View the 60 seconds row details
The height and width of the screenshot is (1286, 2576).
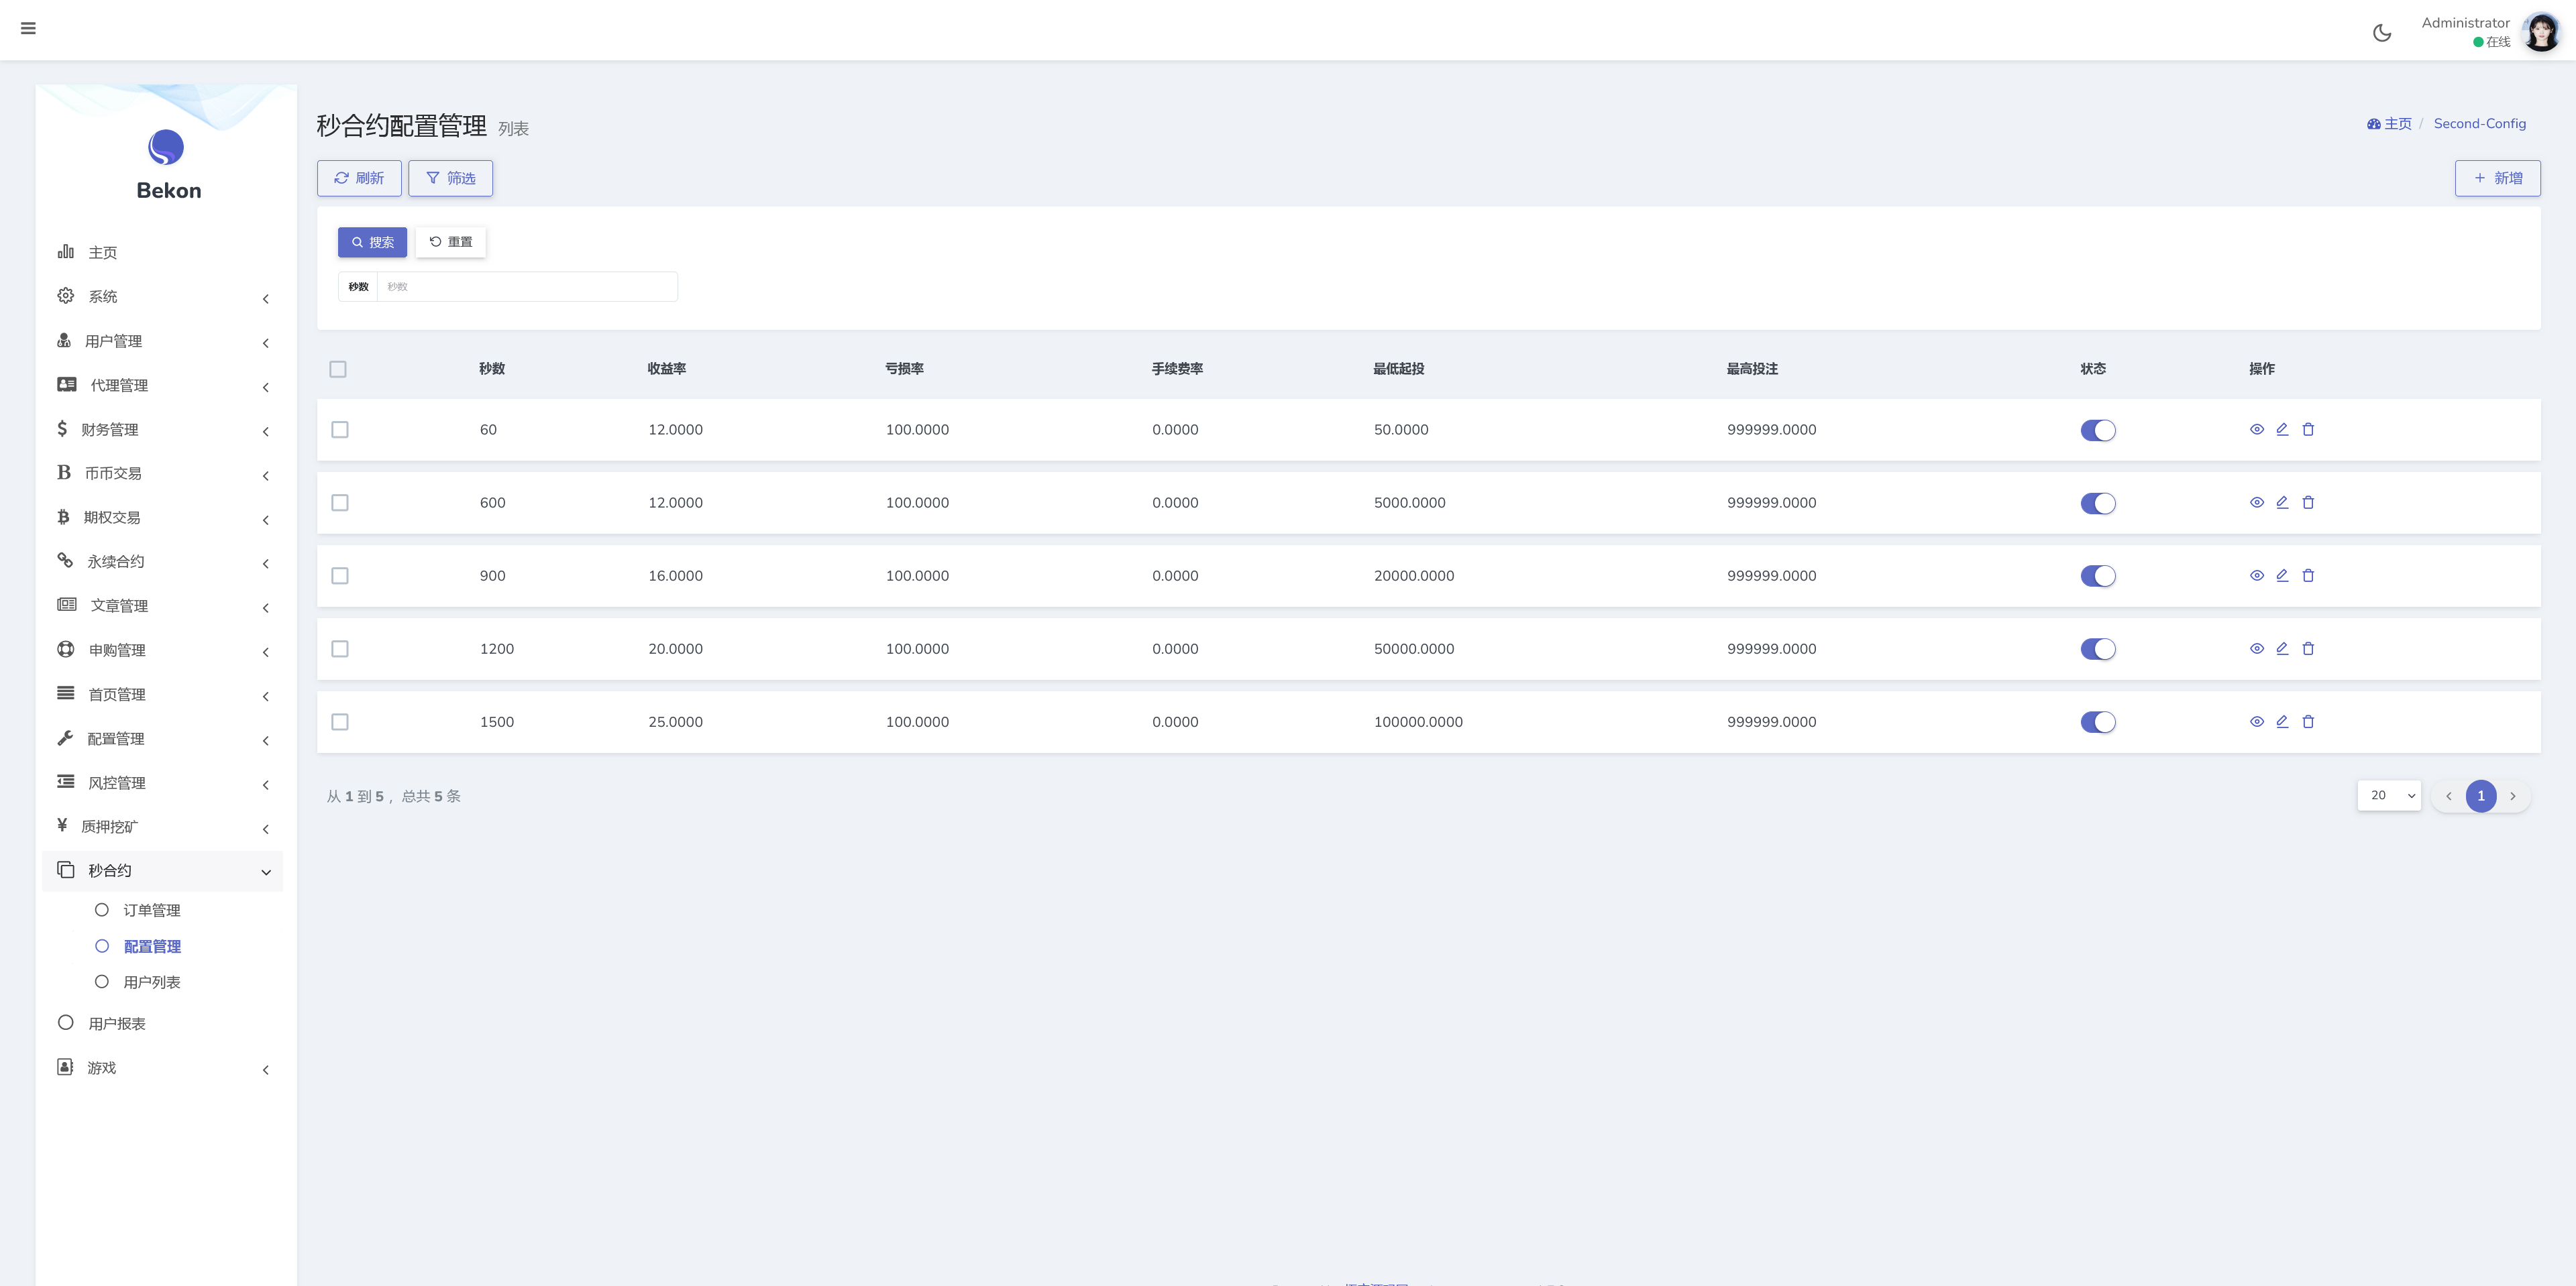click(x=2256, y=430)
